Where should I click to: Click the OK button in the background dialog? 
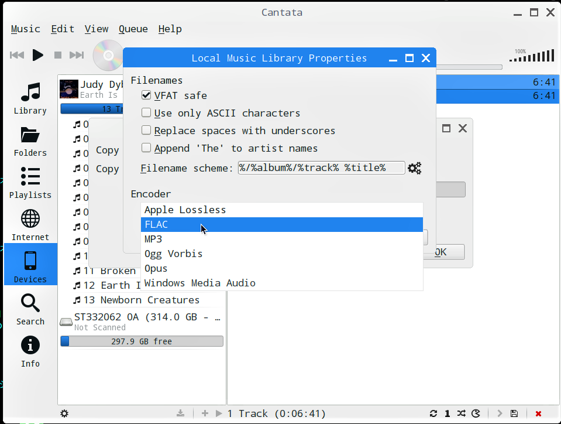tap(444, 252)
